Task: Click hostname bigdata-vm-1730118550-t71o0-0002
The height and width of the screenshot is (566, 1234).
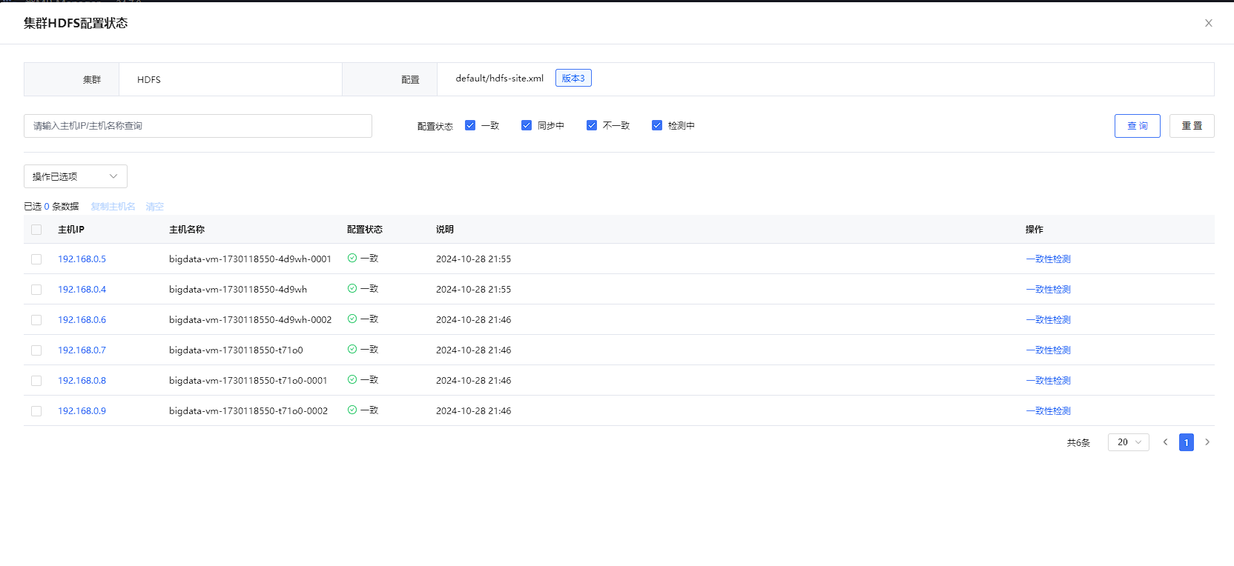Action: point(248,411)
